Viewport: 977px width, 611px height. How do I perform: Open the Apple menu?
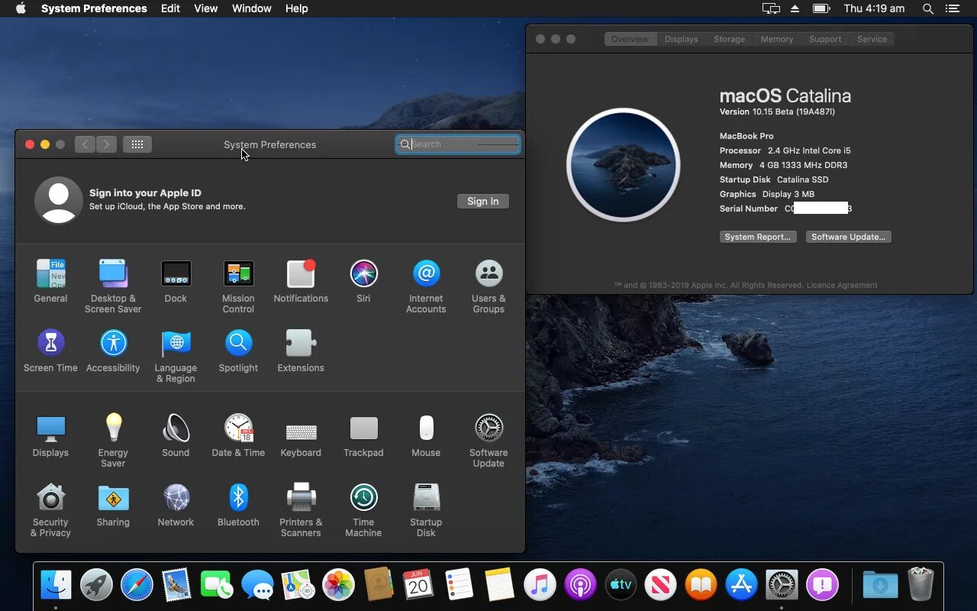[x=21, y=8]
